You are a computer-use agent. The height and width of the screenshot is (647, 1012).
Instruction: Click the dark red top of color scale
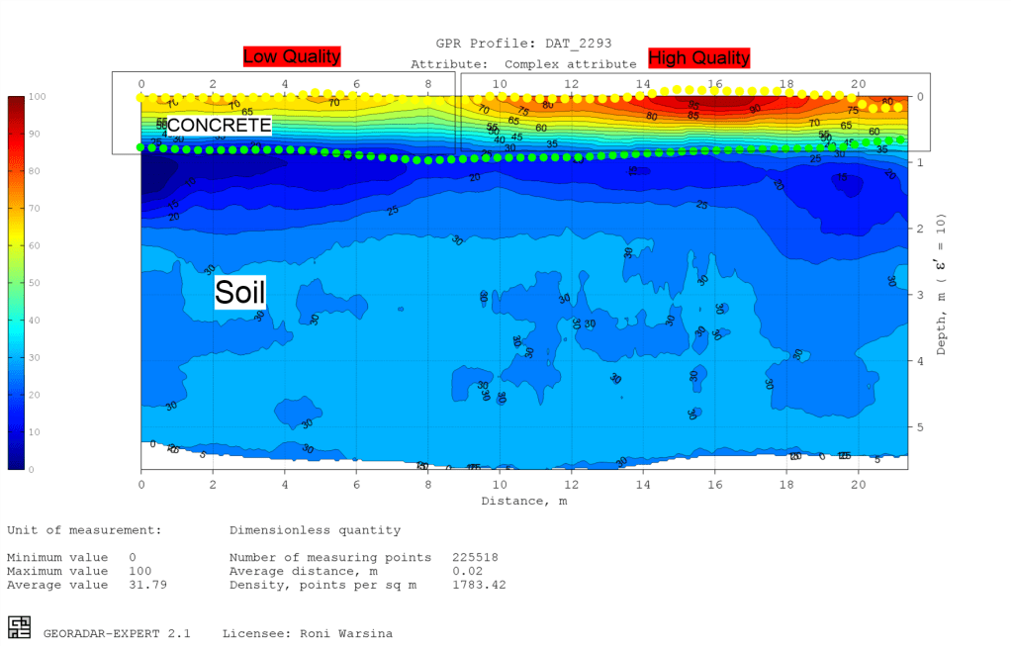[16, 101]
